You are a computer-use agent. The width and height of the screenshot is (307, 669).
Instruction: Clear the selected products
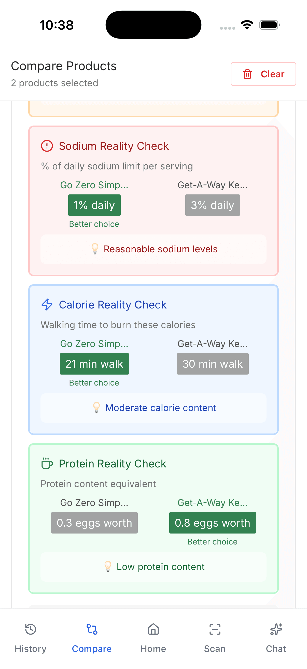coord(263,74)
